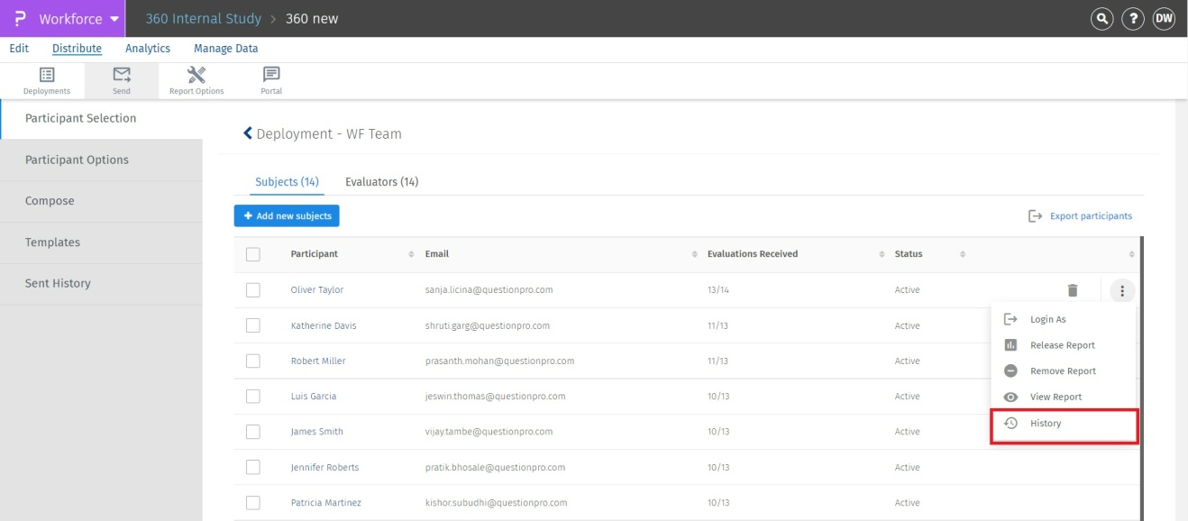Go back using Deployment chevron arrow
This screenshot has height=521, width=1188.
point(248,133)
